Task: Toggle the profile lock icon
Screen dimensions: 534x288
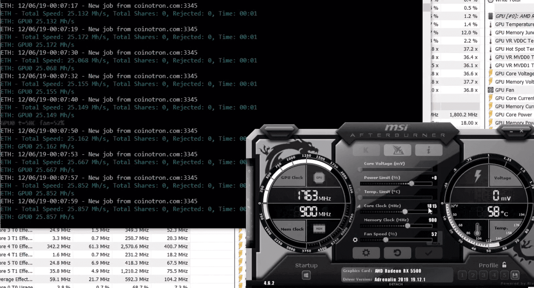Action: 504,265
